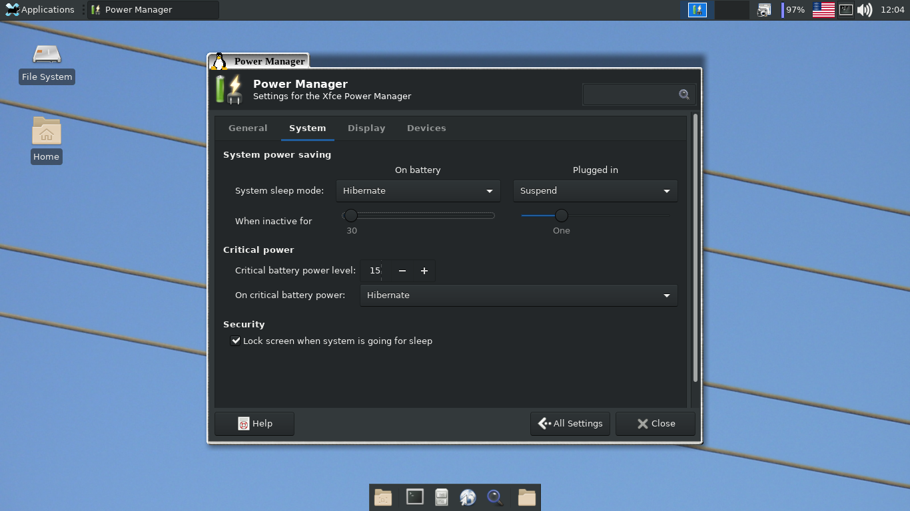Screen dimensions: 910x511
Task: Click the Power Manager taskbar button
Action: (x=153, y=9)
